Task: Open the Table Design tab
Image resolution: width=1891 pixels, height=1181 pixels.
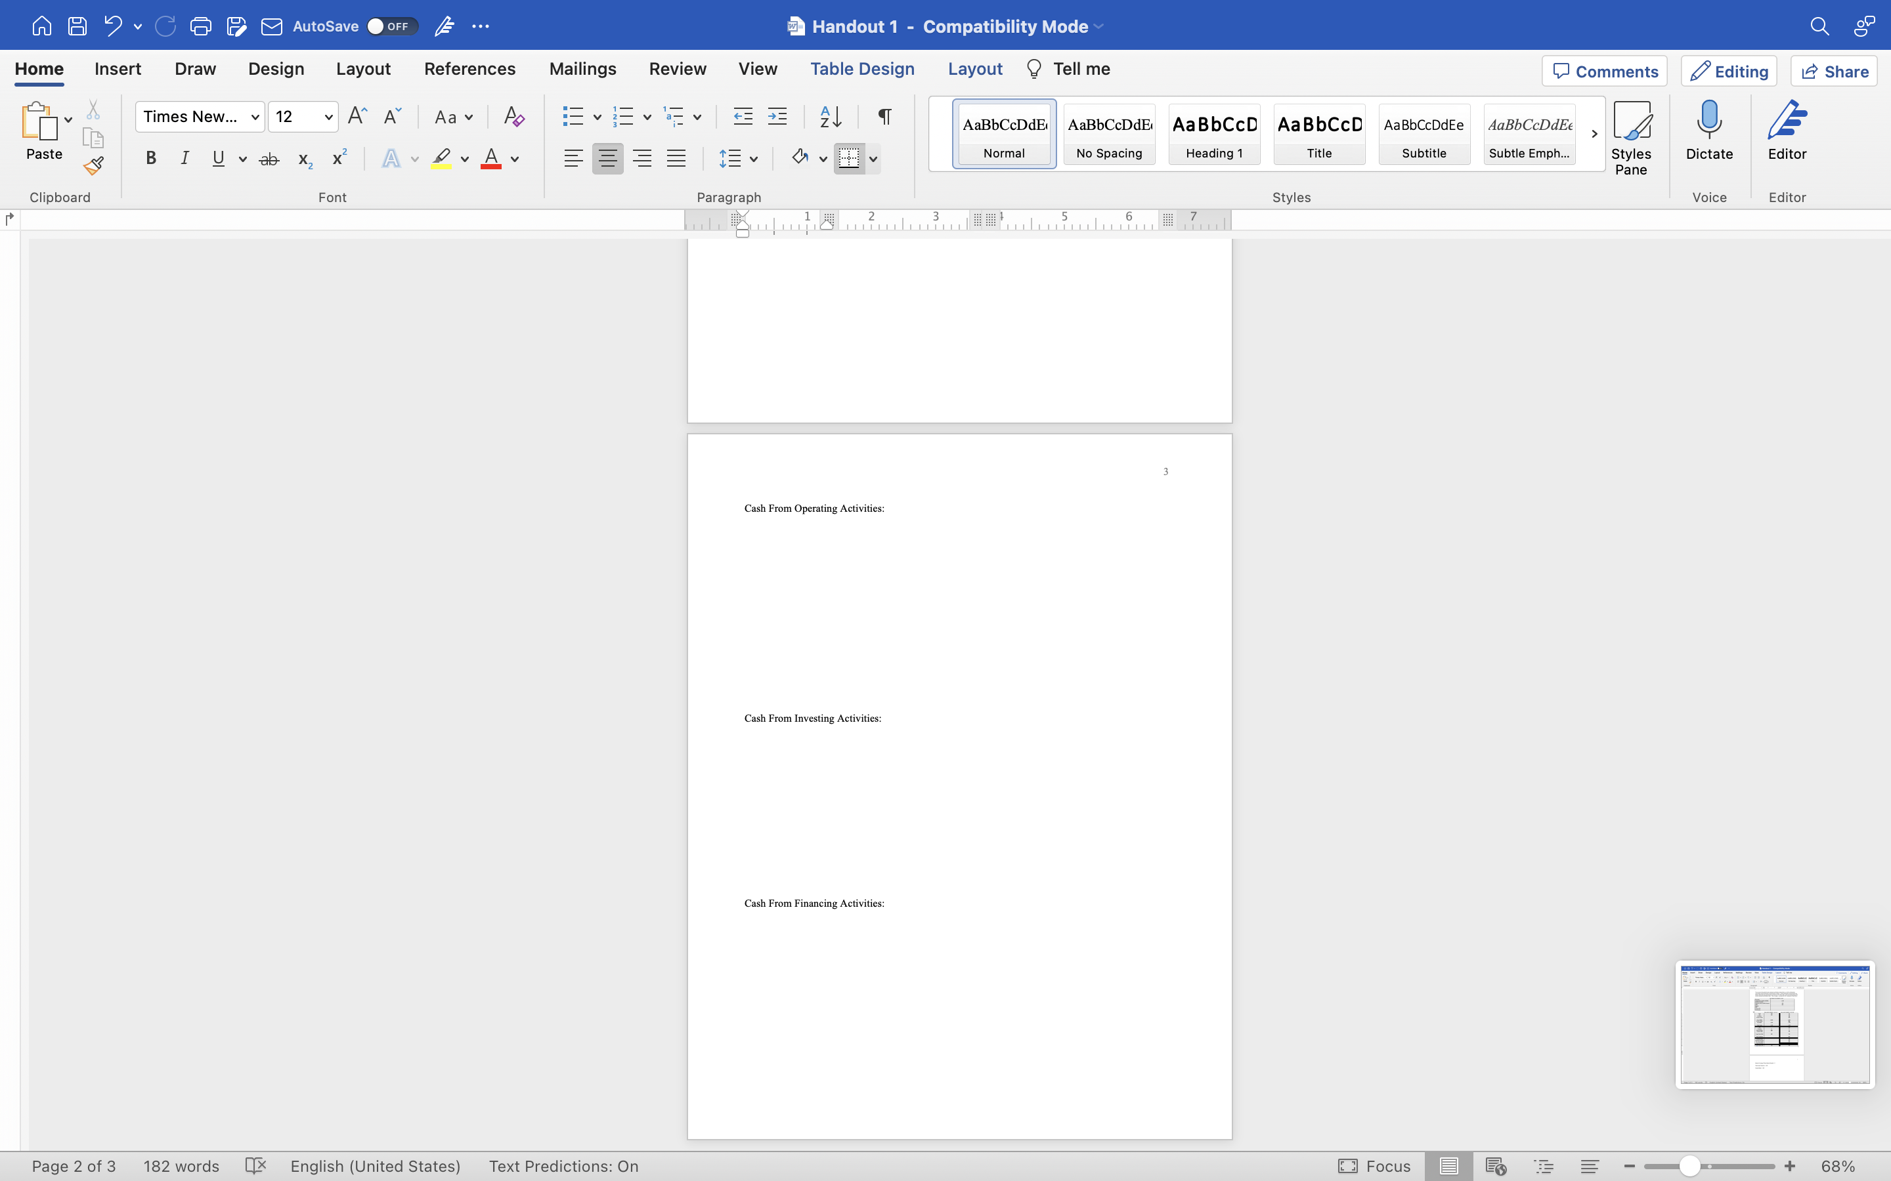Action: tap(862, 69)
